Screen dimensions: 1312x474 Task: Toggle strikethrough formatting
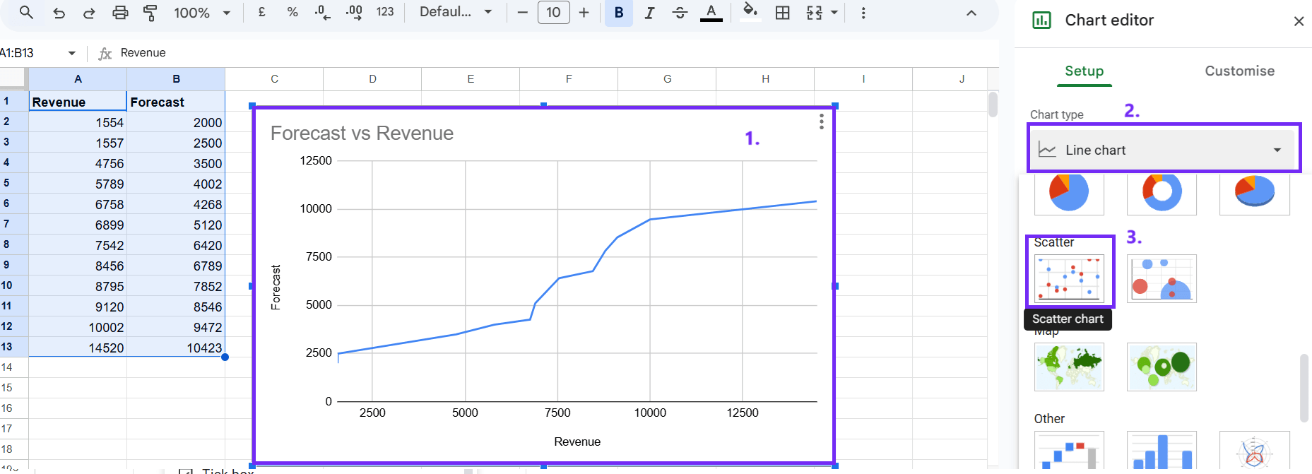680,13
